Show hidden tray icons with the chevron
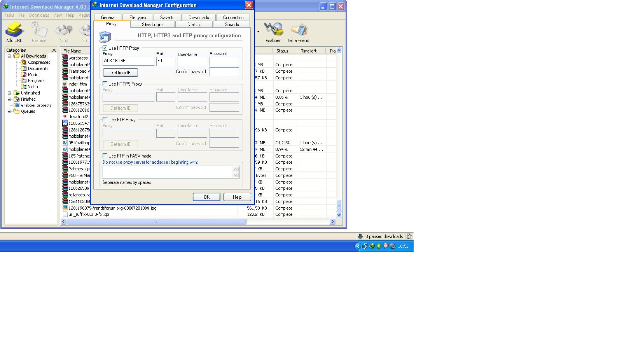 point(358,246)
